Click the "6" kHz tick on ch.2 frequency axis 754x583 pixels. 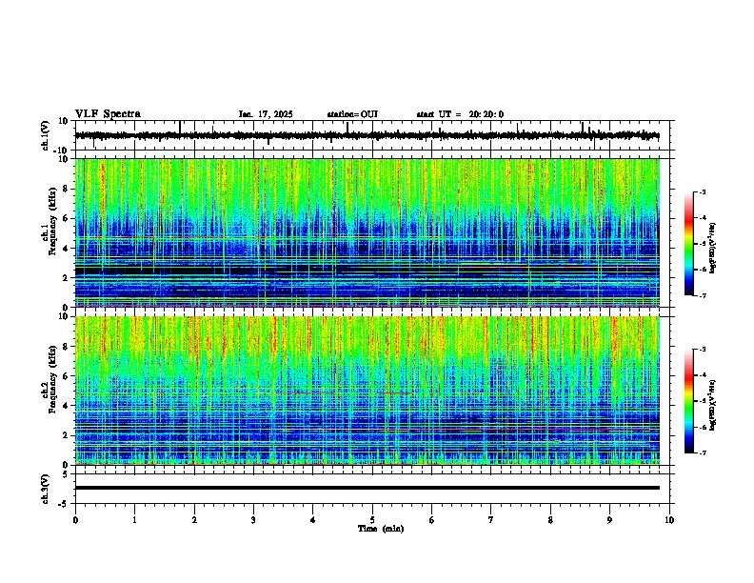pos(66,376)
